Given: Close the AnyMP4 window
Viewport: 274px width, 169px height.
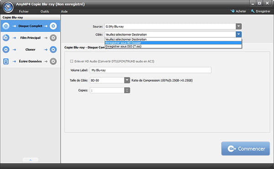Looking at the screenshot, I should point(267,3).
